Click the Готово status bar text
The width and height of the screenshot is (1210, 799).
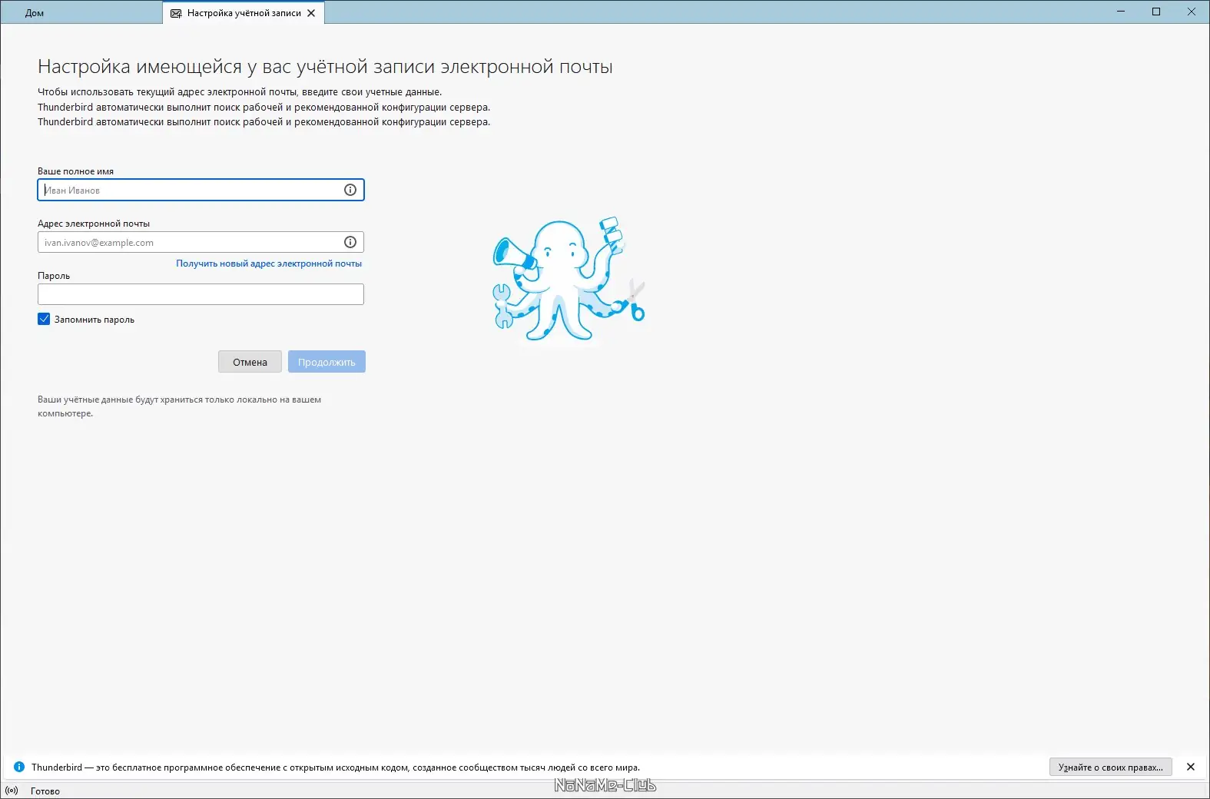click(45, 791)
